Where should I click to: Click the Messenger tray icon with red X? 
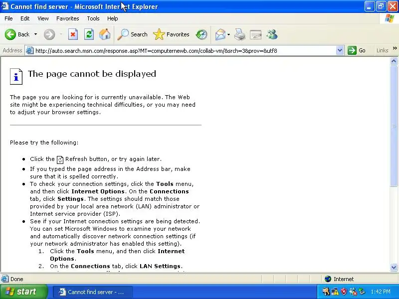pyautogui.click(x=353, y=292)
